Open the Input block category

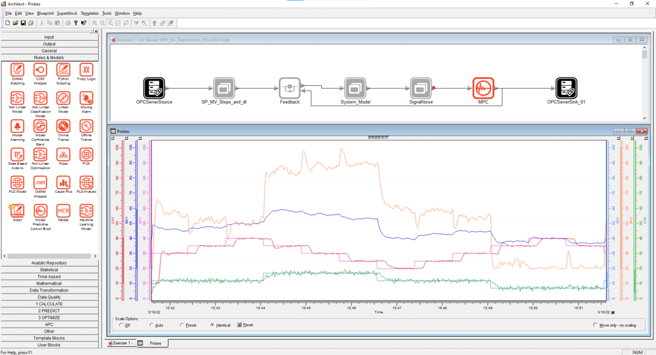pos(49,37)
